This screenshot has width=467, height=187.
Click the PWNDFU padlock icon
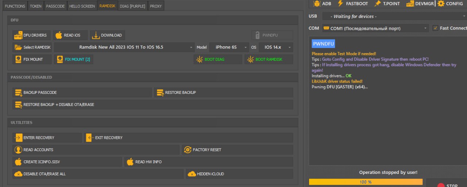pyautogui.click(x=257, y=35)
